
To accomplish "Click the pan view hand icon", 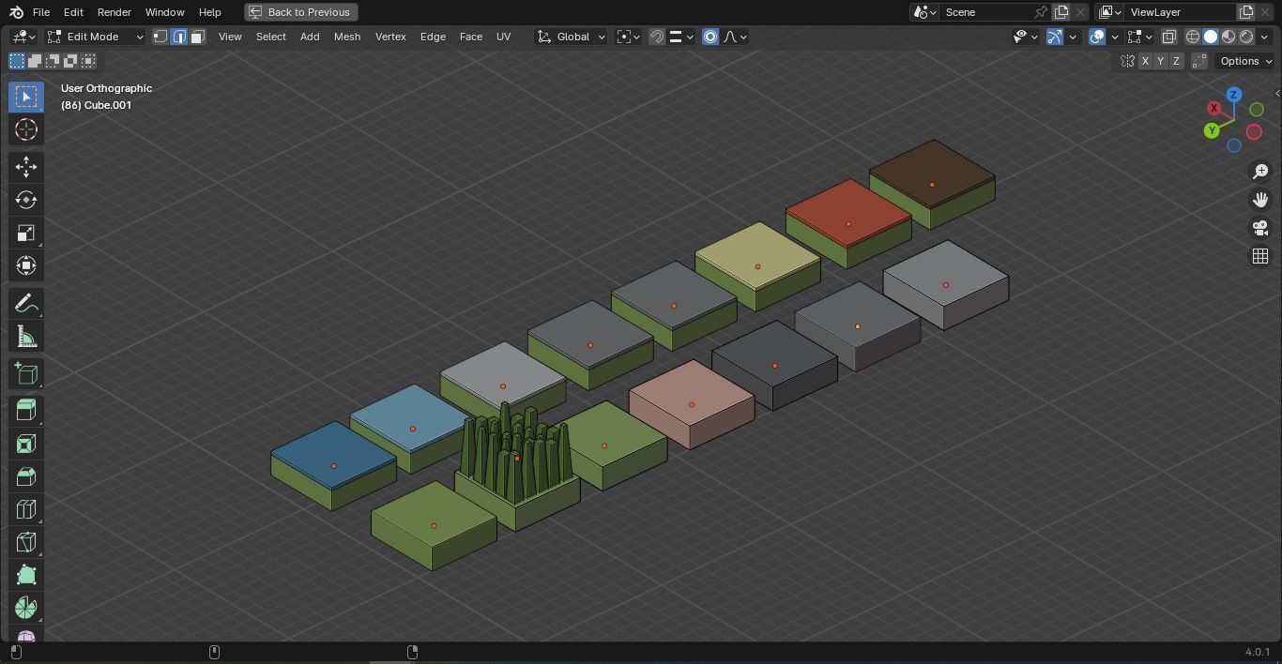I will point(1260,200).
